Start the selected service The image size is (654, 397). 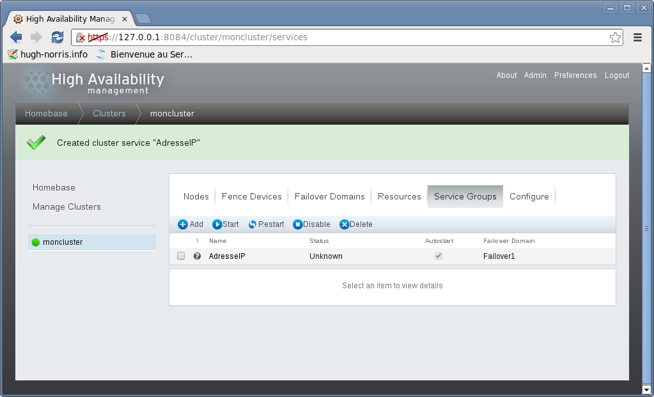[226, 224]
